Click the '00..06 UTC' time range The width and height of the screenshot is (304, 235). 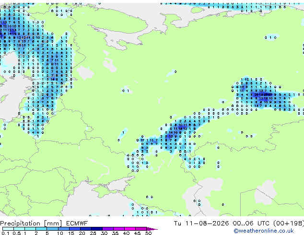(x=251, y=223)
